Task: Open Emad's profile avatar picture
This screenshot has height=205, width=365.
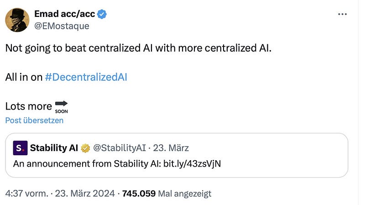Action: pos(17,20)
